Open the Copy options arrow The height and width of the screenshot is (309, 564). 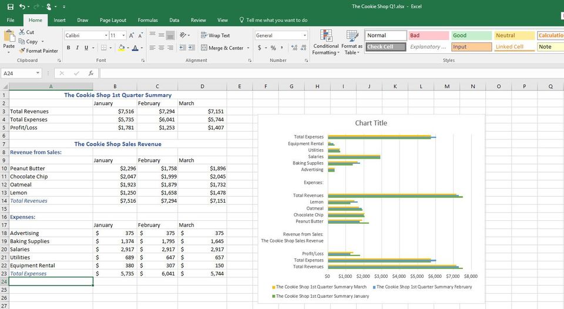(42, 41)
